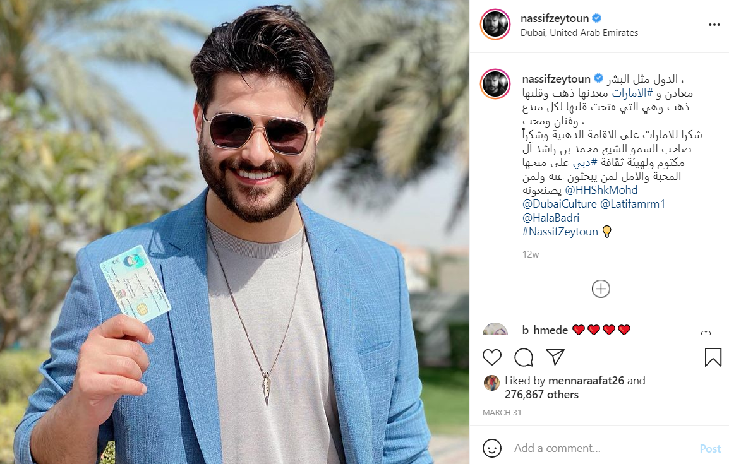View the 276,867 others likes list
The image size is (729, 464).
[541, 395]
